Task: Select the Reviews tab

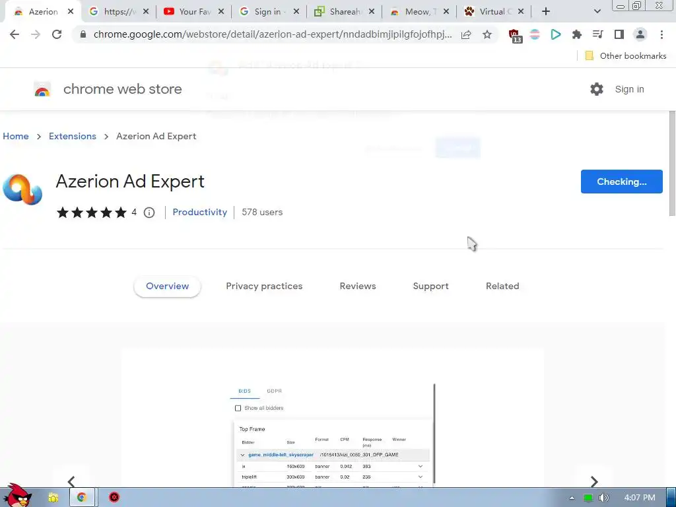Action: (358, 287)
